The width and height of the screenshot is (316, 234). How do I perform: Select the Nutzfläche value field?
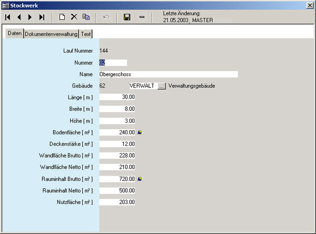(117, 202)
